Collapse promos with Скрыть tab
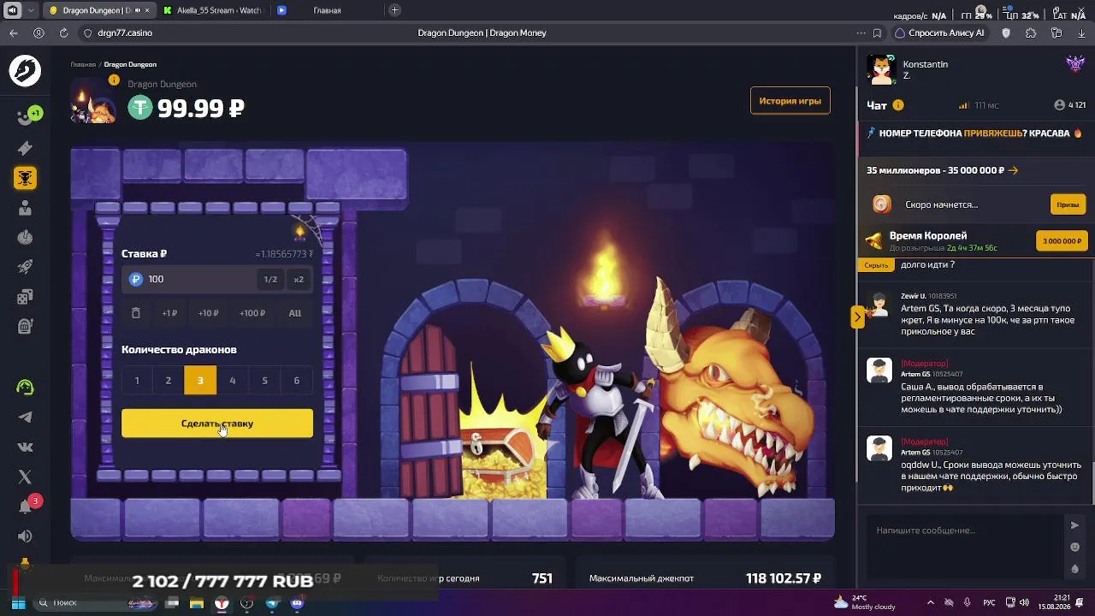 [876, 265]
